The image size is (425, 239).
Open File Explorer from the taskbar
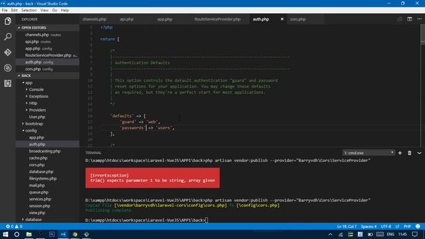click(x=29, y=234)
